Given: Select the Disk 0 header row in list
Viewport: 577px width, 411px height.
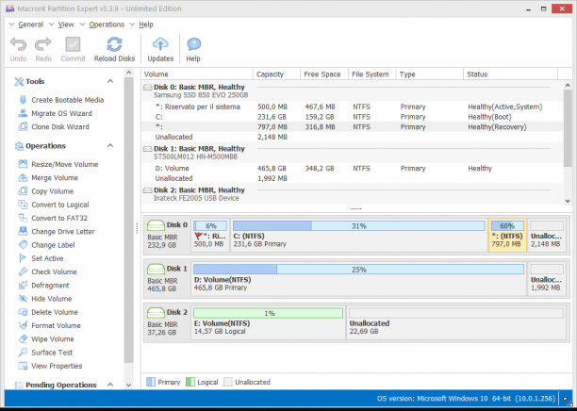Looking at the screenshot, I should click(353, 90).
